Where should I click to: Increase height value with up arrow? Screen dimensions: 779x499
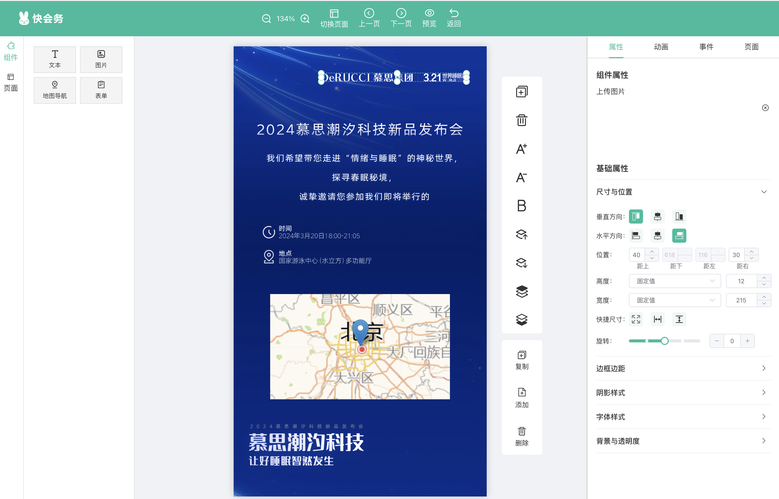point(764,278)
